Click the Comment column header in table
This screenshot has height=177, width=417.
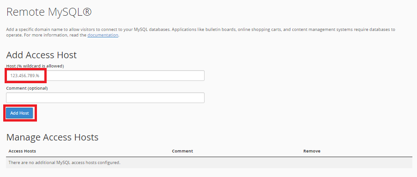(x=182, y=151)
